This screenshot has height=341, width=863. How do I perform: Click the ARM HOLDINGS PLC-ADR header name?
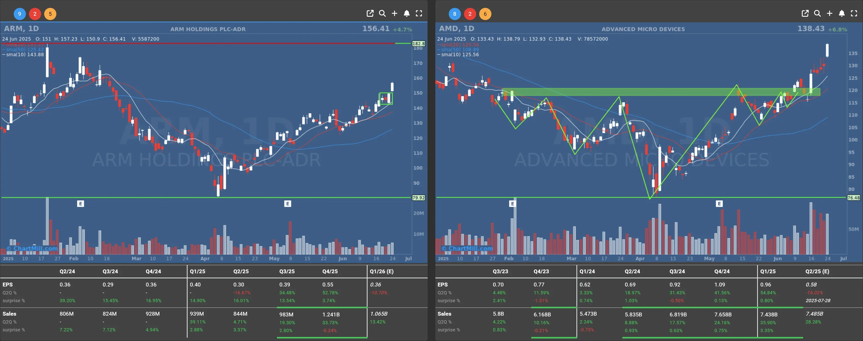click(x=208, y=29)
